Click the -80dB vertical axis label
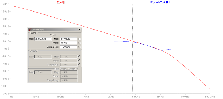The image size is (223, 99). (x=5, y=79)
